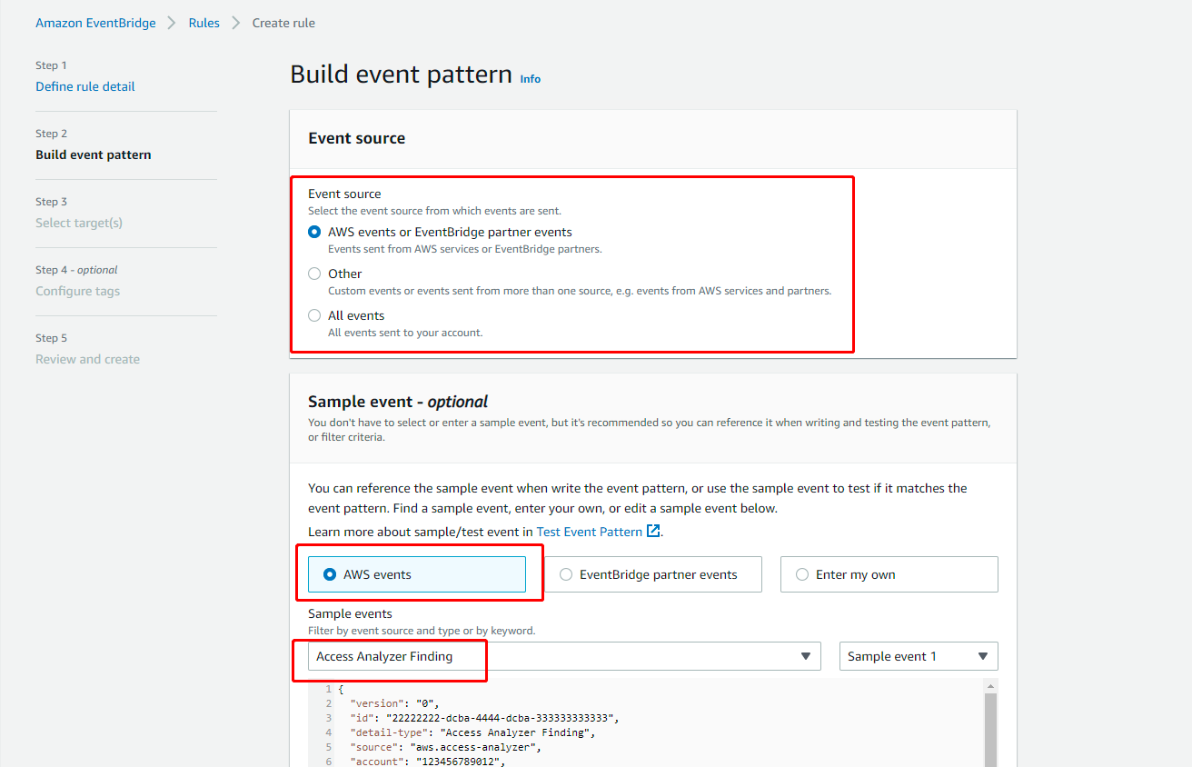Choose EventBridge partner events sample type
1192x767 pixels.
coord(652,574)
